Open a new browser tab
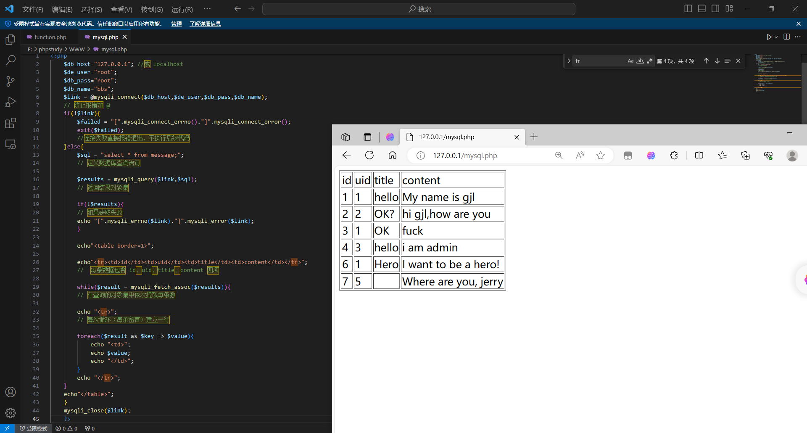This screenshot has height=433, width=807. click(x=534, y=137)
